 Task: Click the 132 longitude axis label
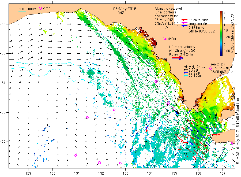click(101, 174)
